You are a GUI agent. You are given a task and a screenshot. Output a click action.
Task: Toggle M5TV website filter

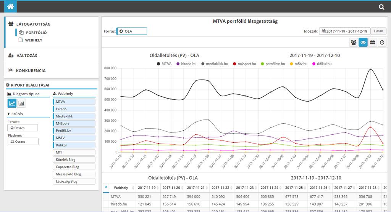point(74,138)
